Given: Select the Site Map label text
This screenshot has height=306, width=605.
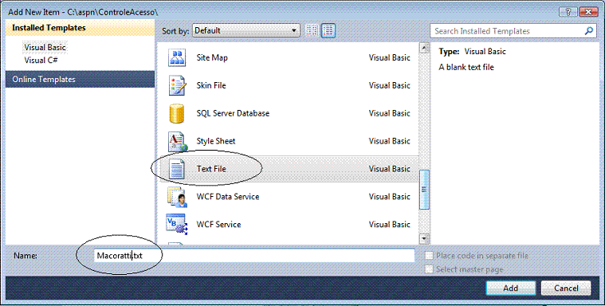Looking at the screenshot, I should tap(212, 58).
